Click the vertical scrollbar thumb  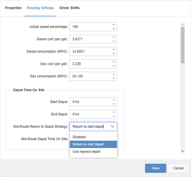[x=183, y=45]
